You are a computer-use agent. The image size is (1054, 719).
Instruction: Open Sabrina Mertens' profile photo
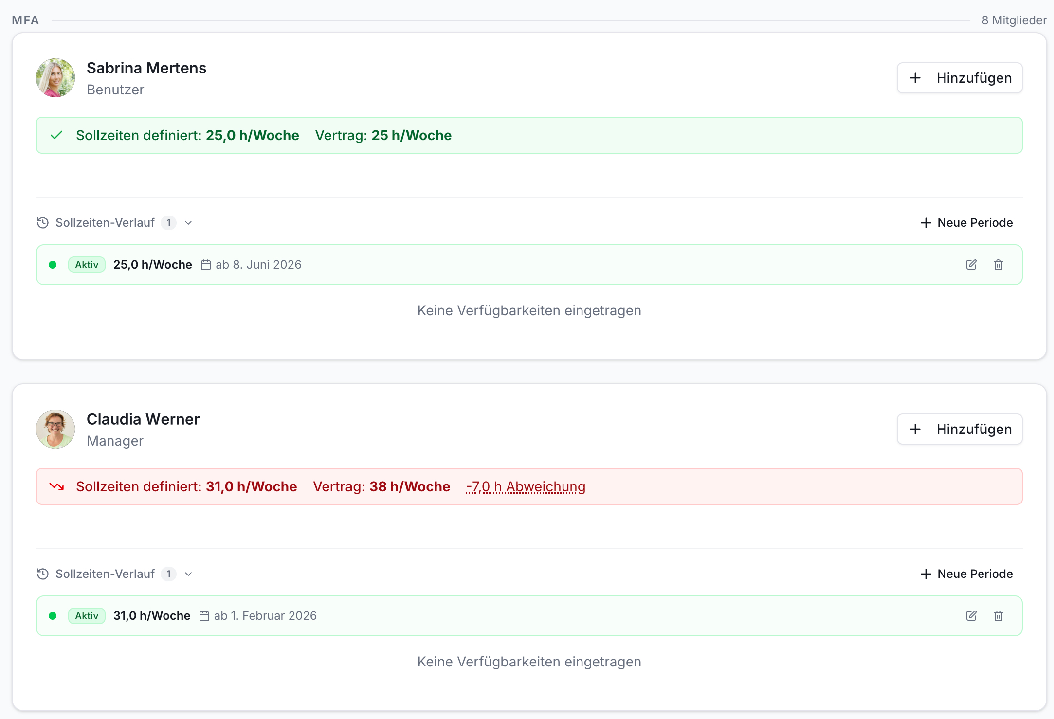click(x=55, y=78)
